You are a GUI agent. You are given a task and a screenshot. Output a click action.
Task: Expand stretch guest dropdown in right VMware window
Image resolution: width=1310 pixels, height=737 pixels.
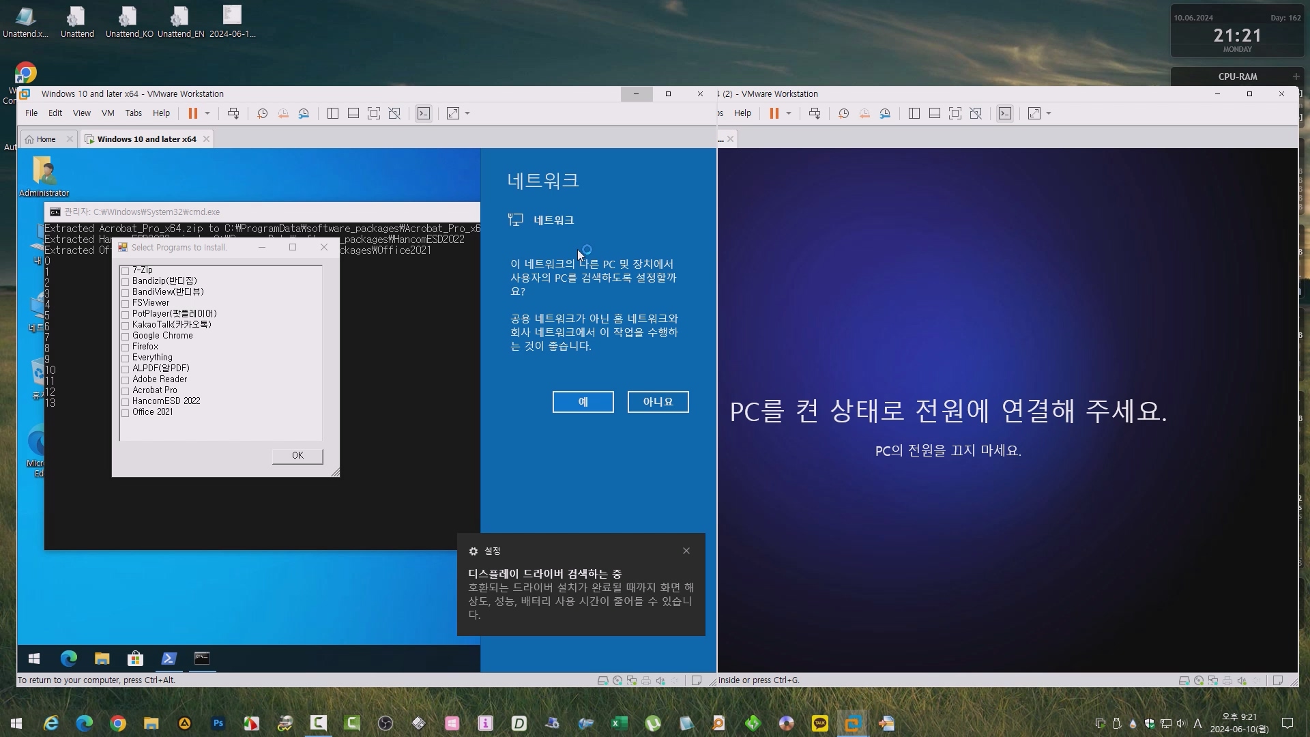pos(1049,113)
